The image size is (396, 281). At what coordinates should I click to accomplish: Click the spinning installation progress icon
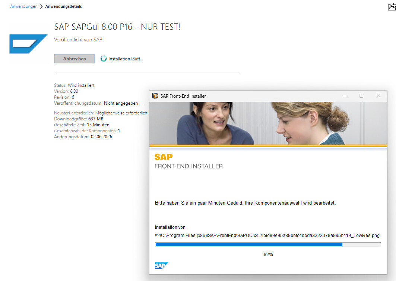click(x=104, y=59)
